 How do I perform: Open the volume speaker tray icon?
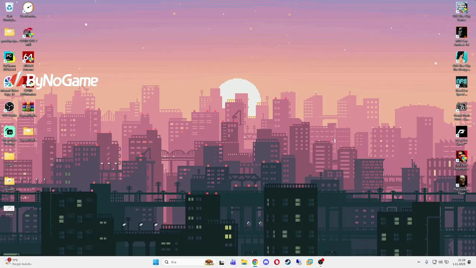440,262
